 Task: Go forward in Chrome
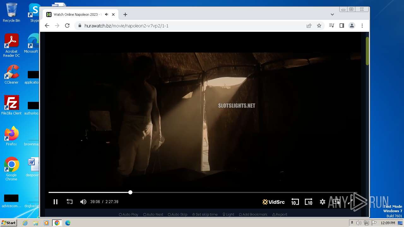pyautogui.click(x=57, y=26)
